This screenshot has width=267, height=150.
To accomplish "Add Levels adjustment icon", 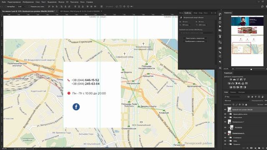I will (234, 80).
